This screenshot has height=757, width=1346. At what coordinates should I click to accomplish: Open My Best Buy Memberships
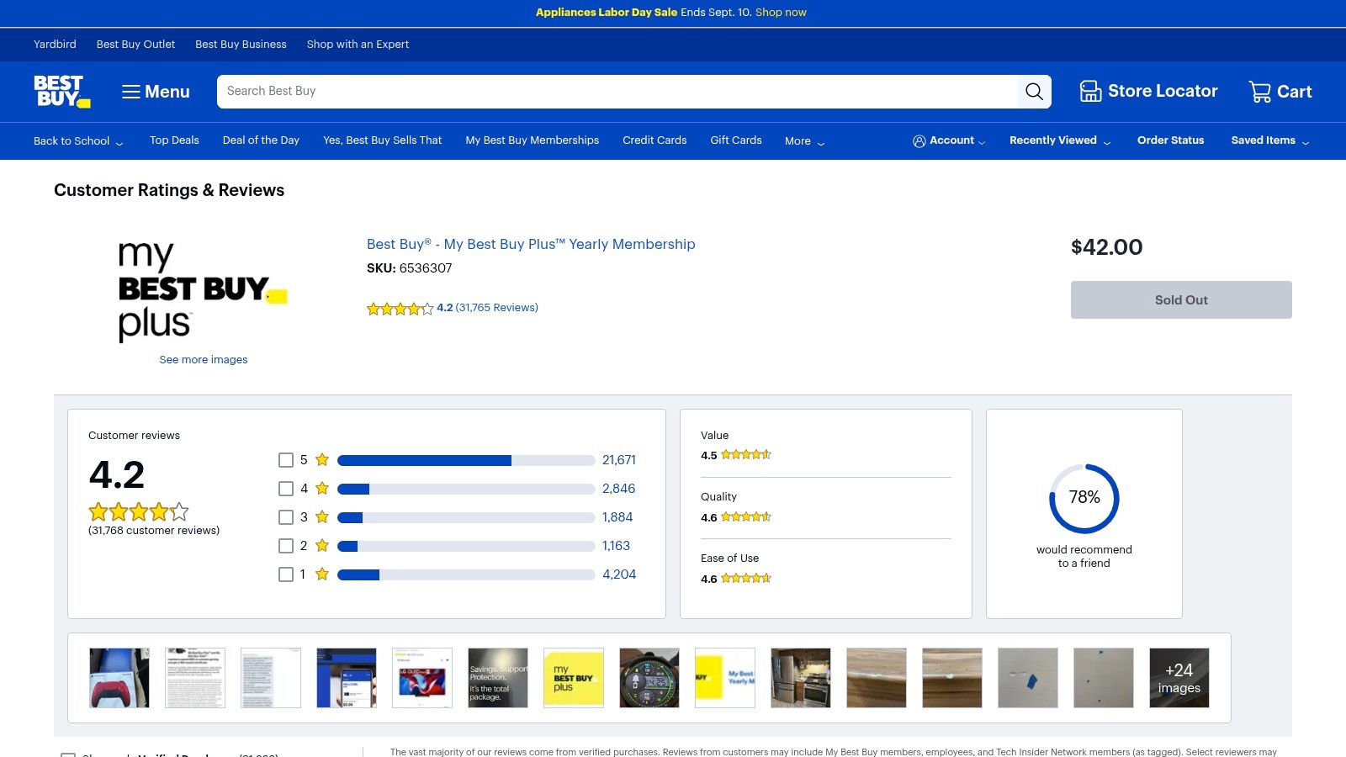[533, 140]
